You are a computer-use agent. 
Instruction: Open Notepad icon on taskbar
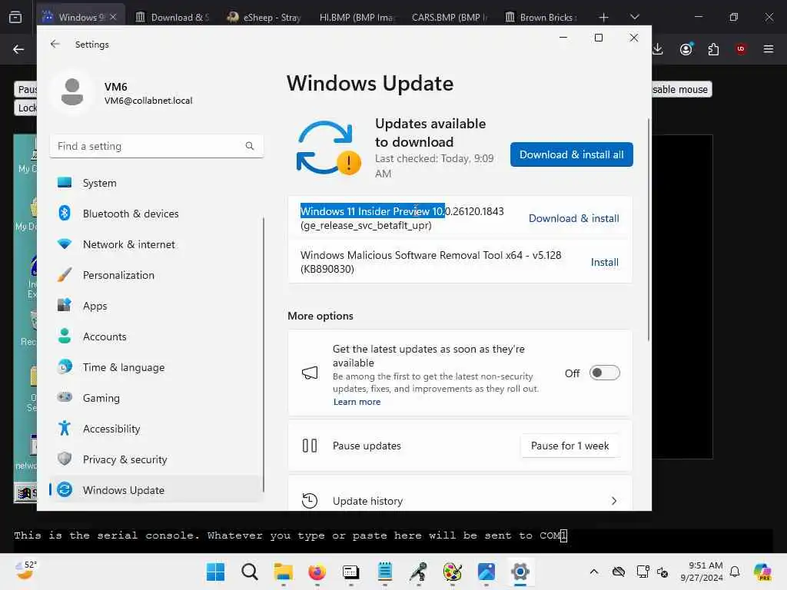click(x=385, y=572)
